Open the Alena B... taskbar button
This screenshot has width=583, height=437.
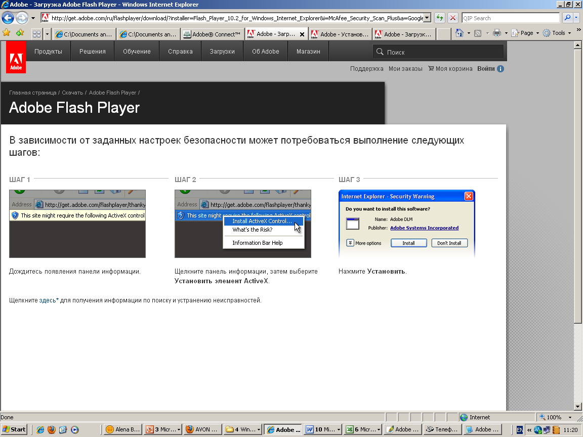[x=122, y=429]
